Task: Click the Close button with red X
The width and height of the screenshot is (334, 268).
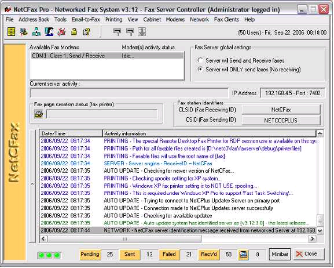Action: click(309, 254)
